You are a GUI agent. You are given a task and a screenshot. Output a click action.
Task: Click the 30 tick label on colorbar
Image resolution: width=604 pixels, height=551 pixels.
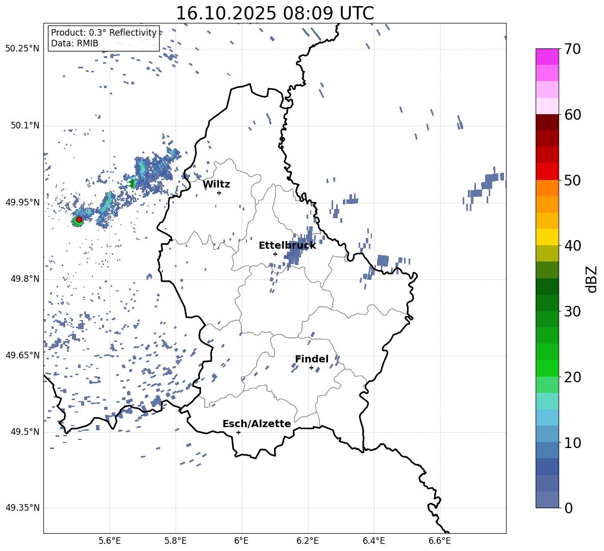pos(572,311)
